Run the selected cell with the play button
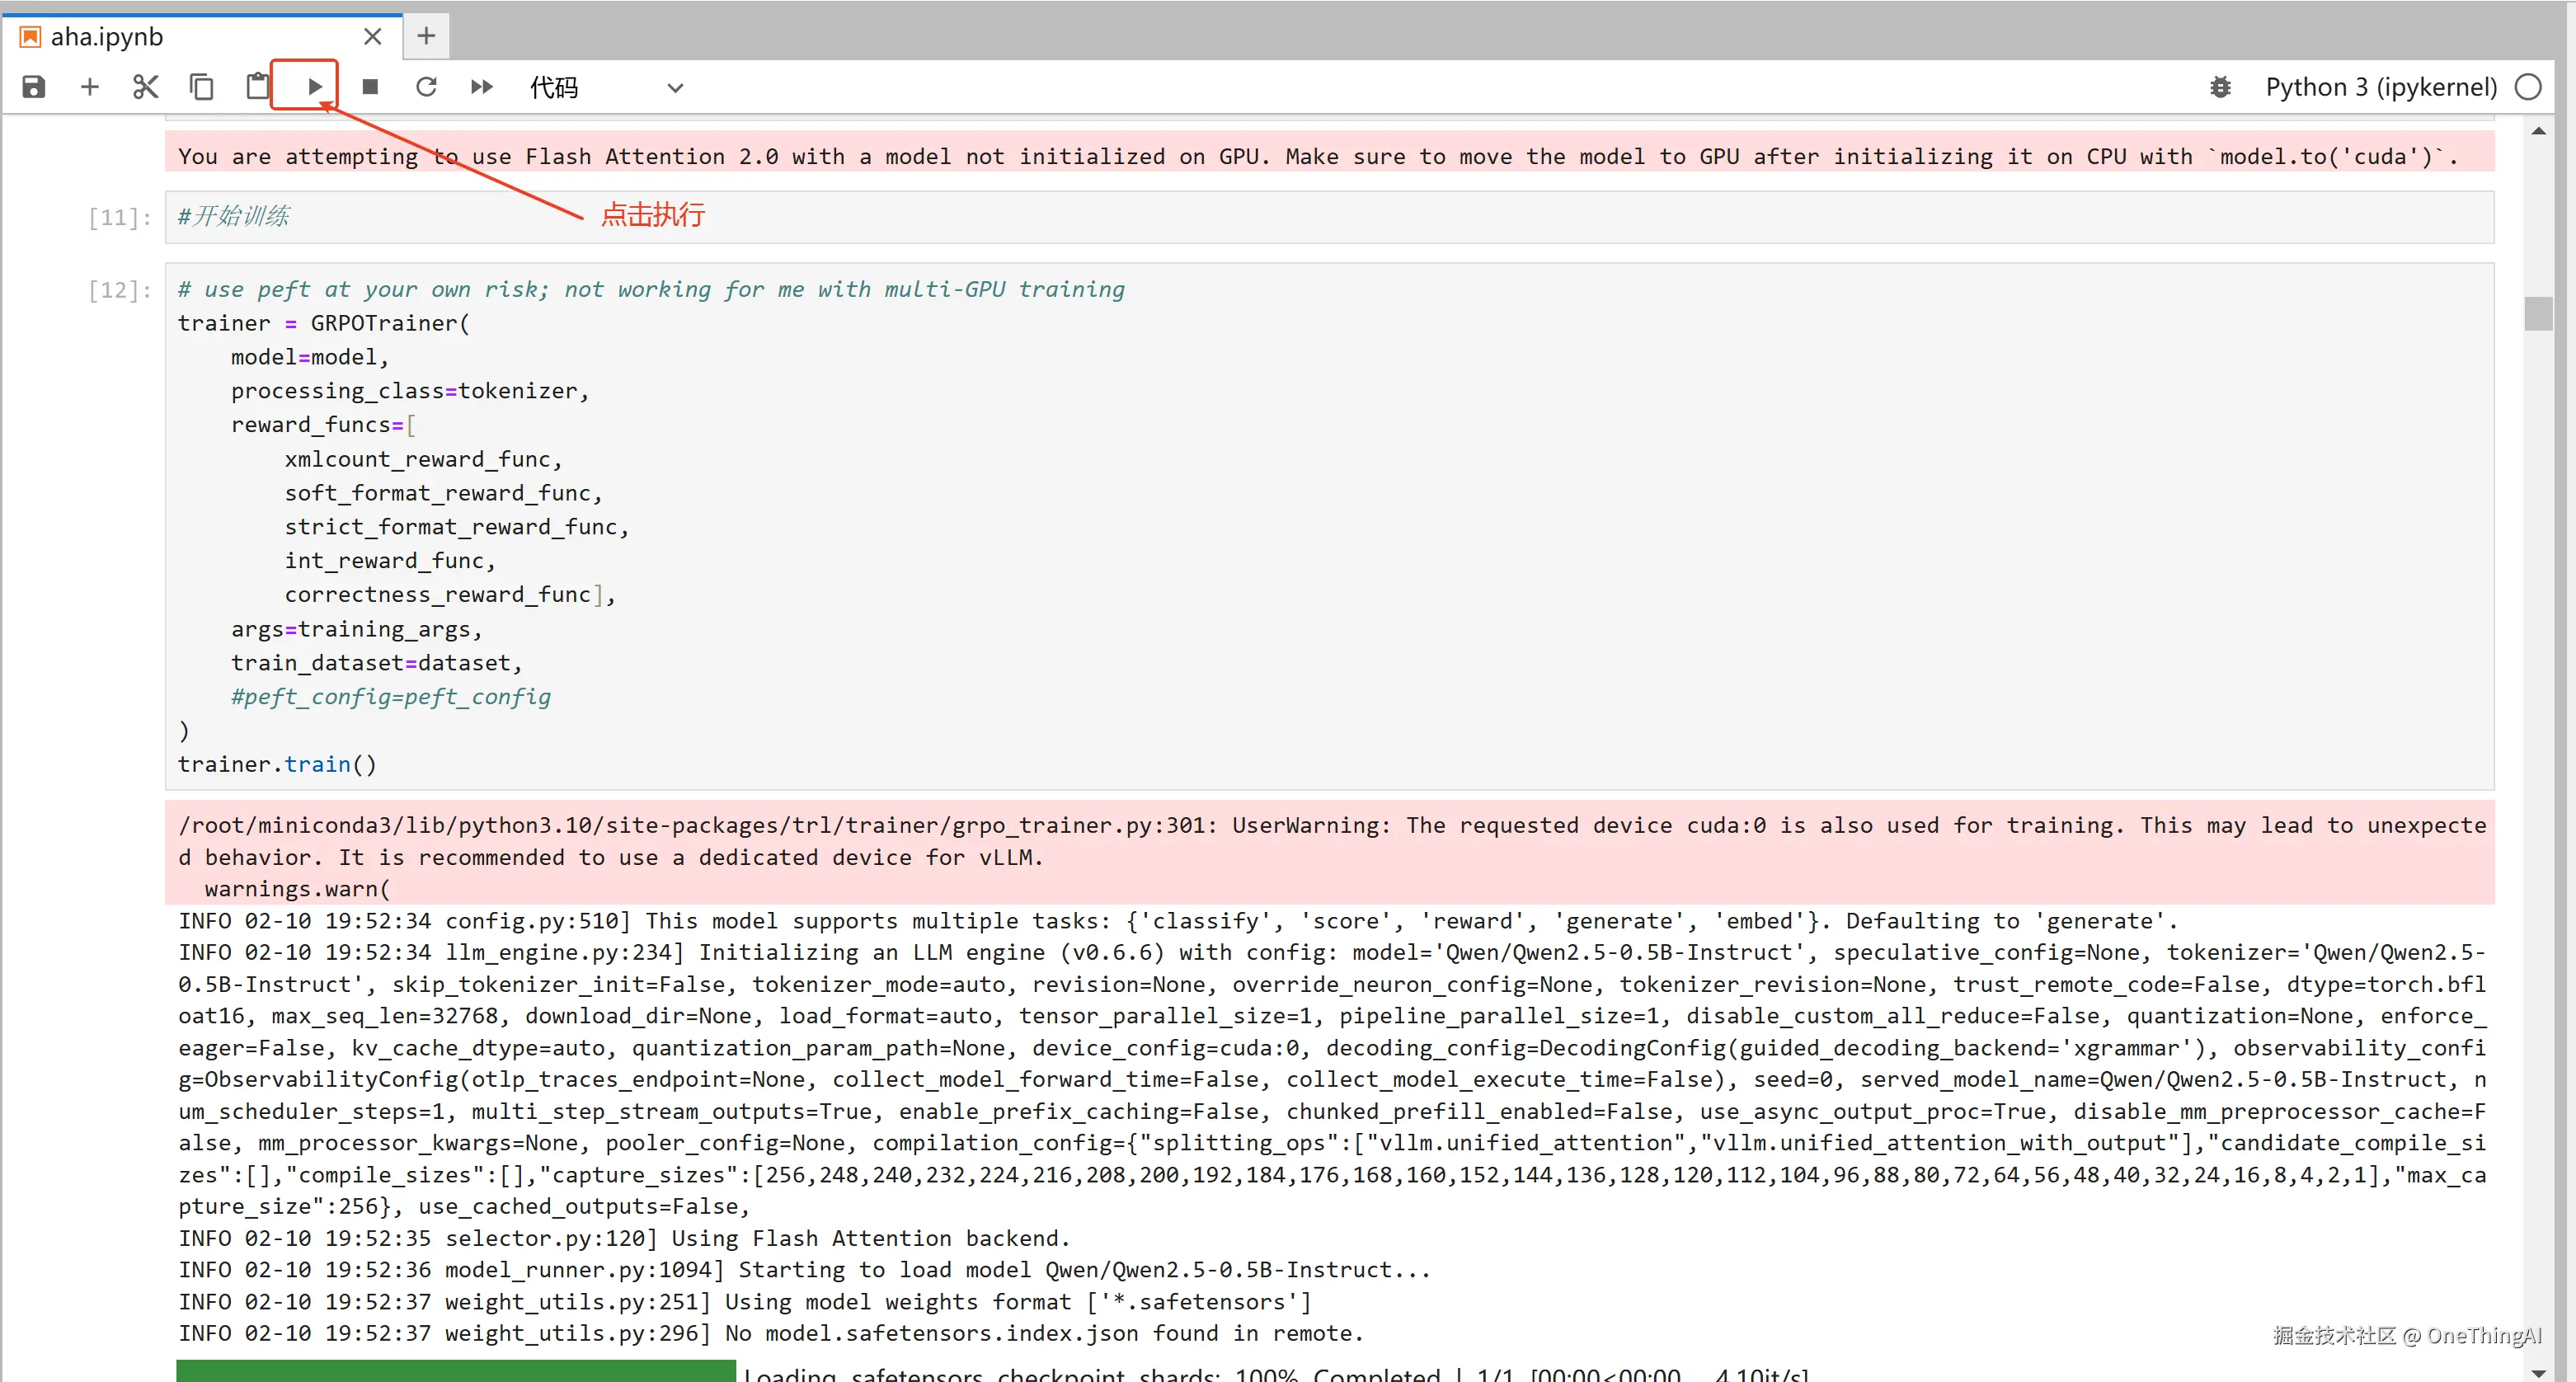Screen dimensions: 2576x1382 point(314,87)
